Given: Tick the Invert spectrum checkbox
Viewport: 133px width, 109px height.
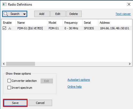Looking at the screenshot, I should point(9,88).
